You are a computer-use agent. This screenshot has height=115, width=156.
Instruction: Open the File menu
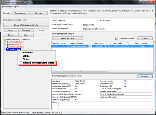[x=3, y=7]
